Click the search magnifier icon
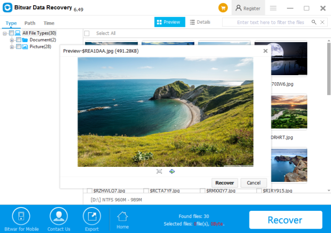The image size is (331, 233). pos(314,22)
